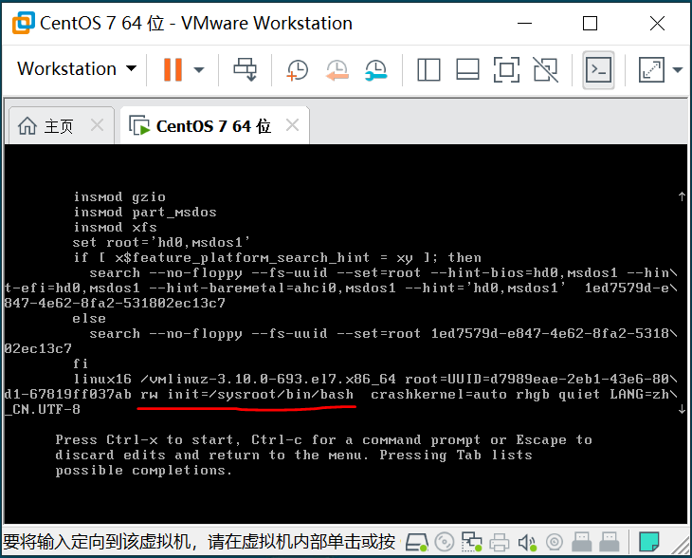Click the second USB device status icon
692x558 pixels.
(x=610, y=542)
